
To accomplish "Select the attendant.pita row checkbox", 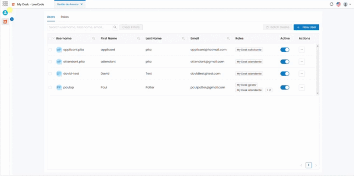I will coord(50,62).
